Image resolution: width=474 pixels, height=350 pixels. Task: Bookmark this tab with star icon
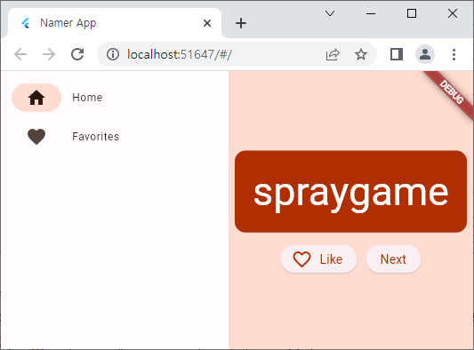tap(361, 55)
